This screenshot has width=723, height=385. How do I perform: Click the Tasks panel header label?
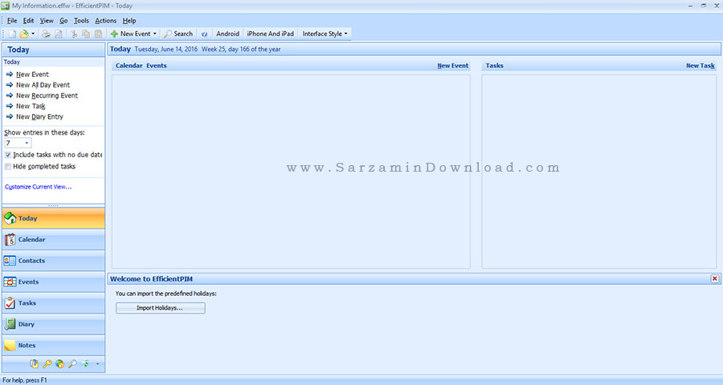point(494,66)
